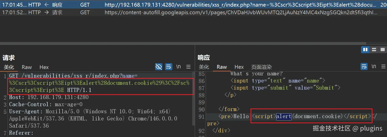
Task: Toggle hide non-printable characters icon in request panel
Action: click(x=159, y=67)
